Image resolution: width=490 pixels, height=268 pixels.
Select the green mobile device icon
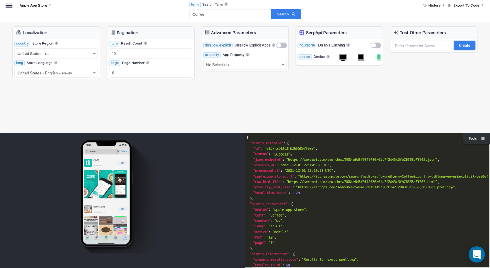click(x=379, y=57)
